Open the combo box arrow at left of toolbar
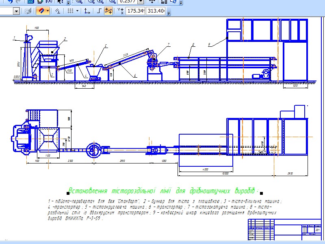This screenshot has height=244, width=325. point(16,11)
